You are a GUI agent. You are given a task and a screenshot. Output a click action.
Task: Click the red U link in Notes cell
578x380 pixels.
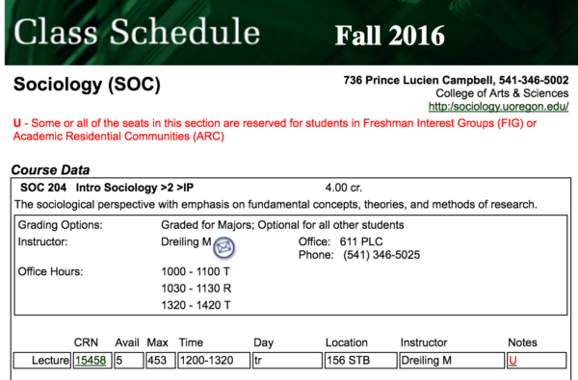coord(512,360)
